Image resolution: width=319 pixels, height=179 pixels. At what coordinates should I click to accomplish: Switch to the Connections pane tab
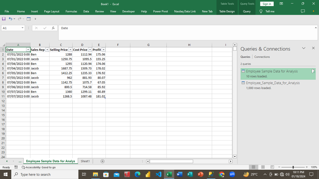tap(262, 57)
